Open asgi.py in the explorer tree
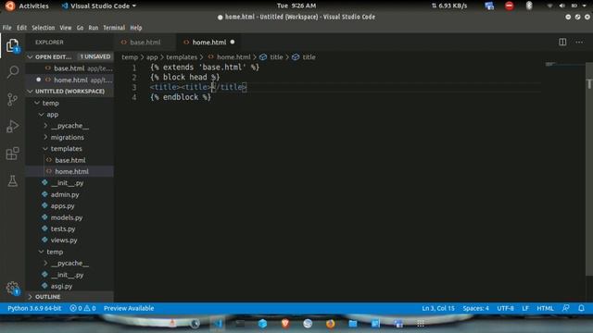Image resolution: width=593 pixels, height=333 pixels. [x=61, y=286]
